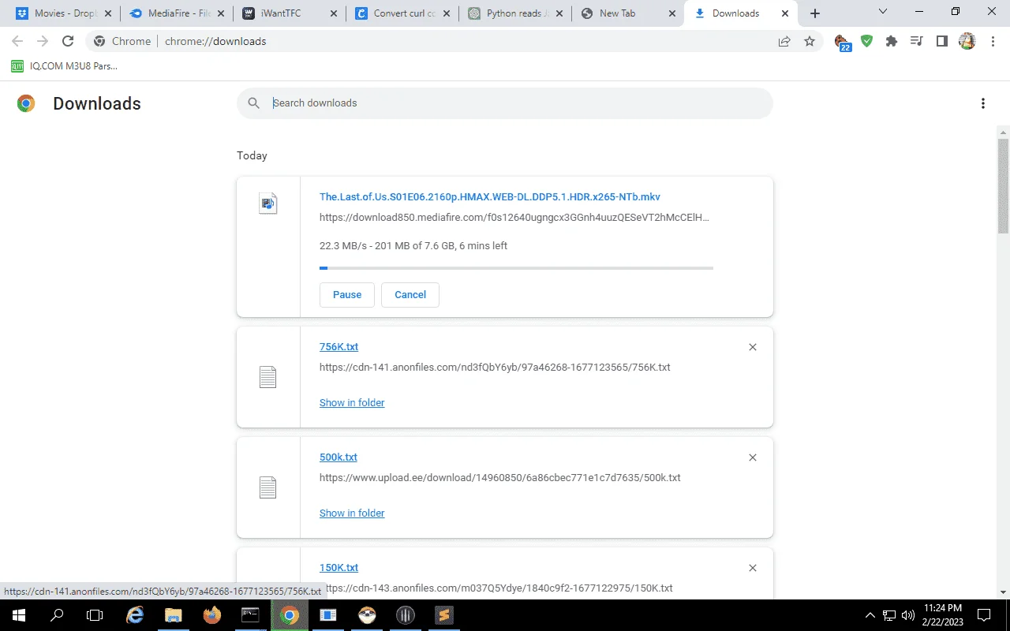
Task: Open the Downloads page more actions menu
Action: pyautogui.click(x=983, y=103)
